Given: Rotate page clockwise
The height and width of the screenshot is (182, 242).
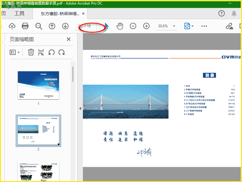Looking at the screenshot, I should (x=62, y=52).
